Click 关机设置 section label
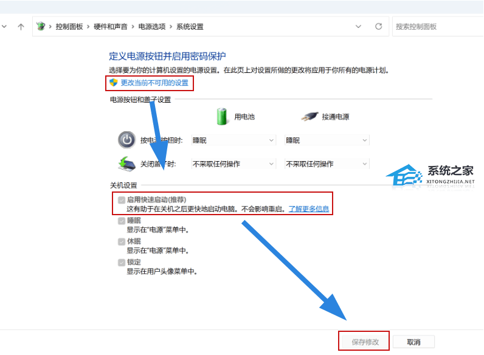The image size is (484, 355). (123, 185)
